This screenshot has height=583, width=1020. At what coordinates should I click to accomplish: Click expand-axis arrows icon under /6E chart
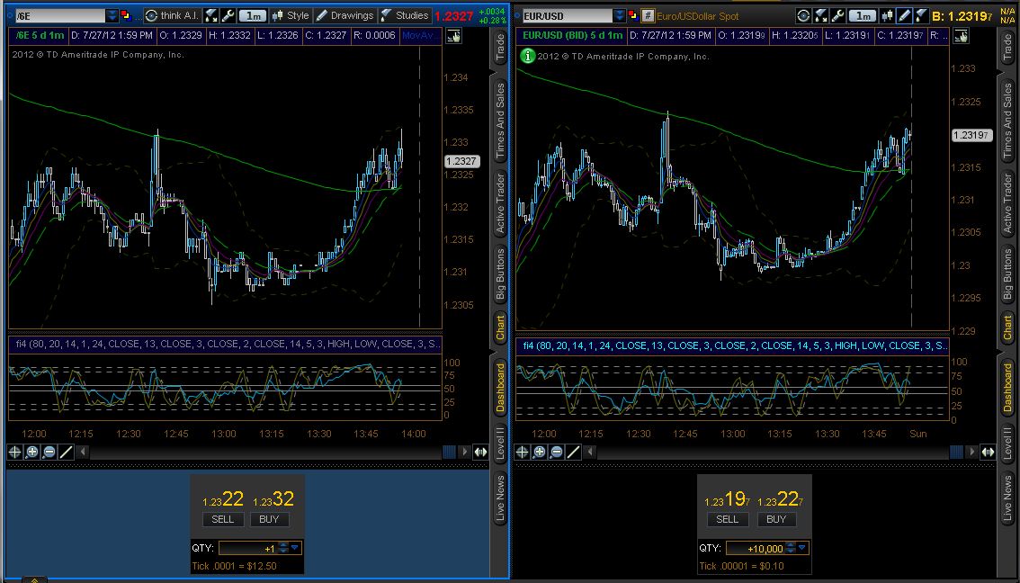tap(480, 452)
